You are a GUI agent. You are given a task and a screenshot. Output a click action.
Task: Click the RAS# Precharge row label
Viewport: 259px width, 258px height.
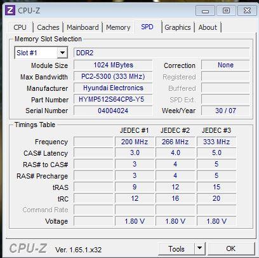(42, 176)
